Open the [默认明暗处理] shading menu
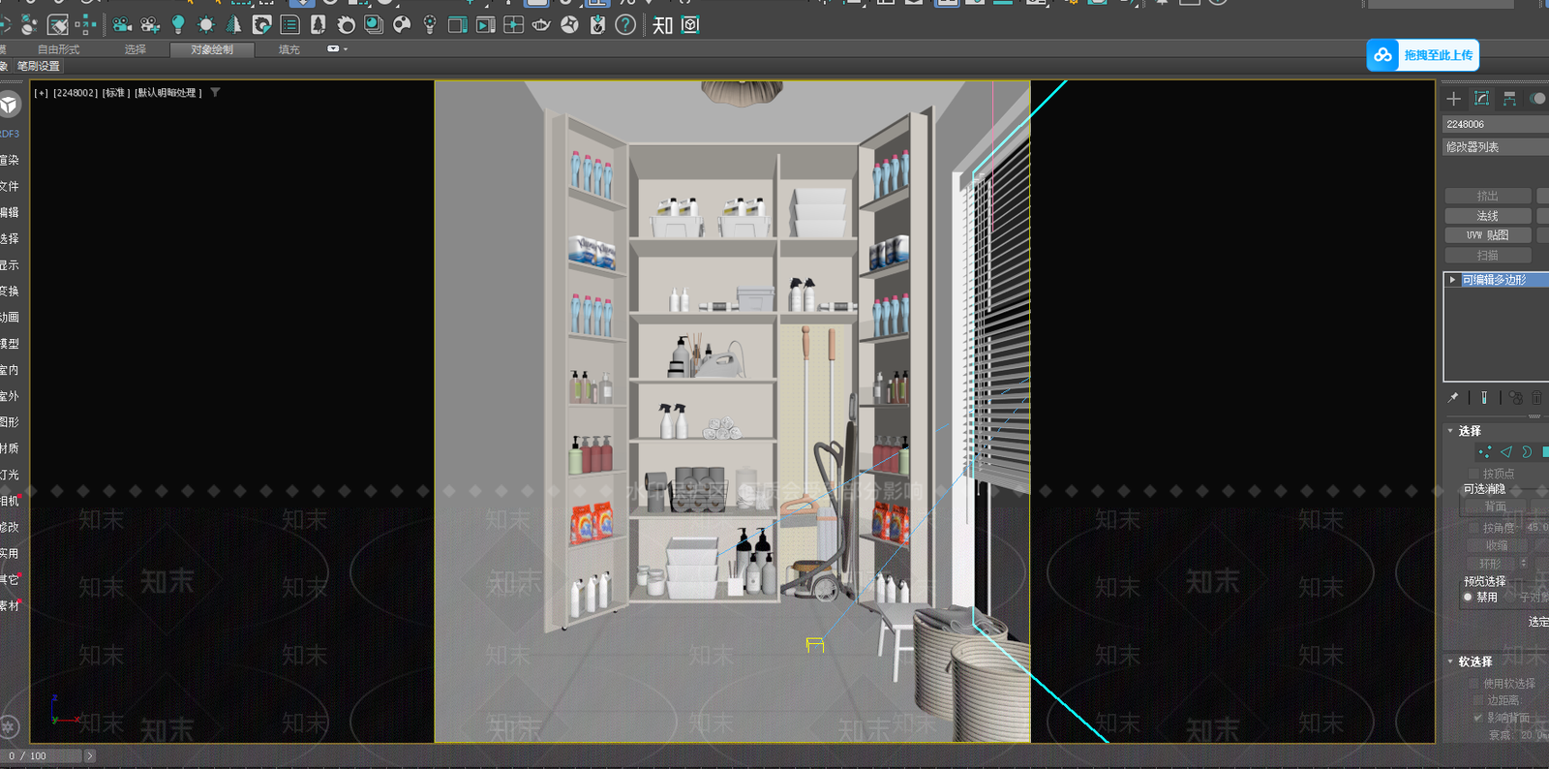Viewport: 1549px width, 769px height. point(167,93)
